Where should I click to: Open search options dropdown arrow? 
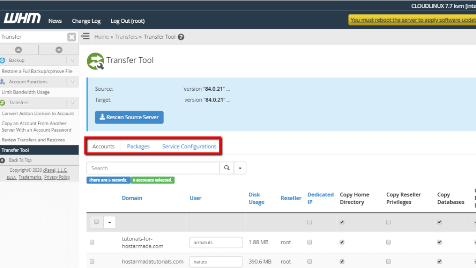240,167
